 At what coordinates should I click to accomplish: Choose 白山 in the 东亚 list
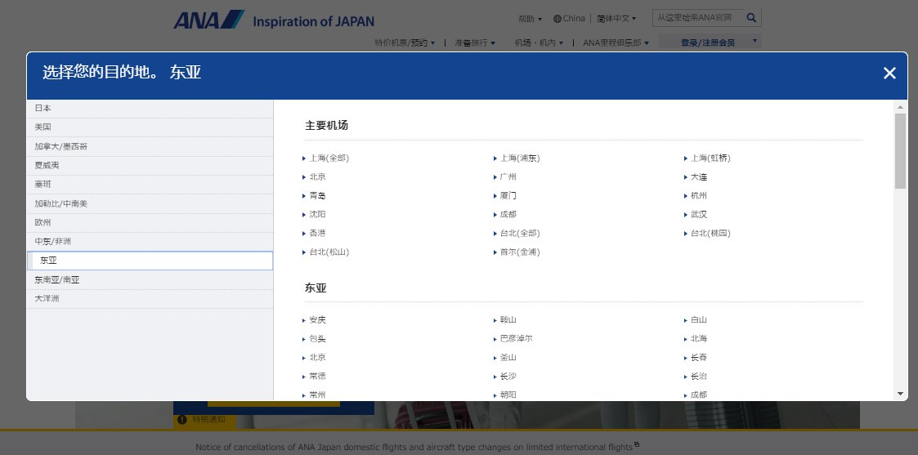699,320
